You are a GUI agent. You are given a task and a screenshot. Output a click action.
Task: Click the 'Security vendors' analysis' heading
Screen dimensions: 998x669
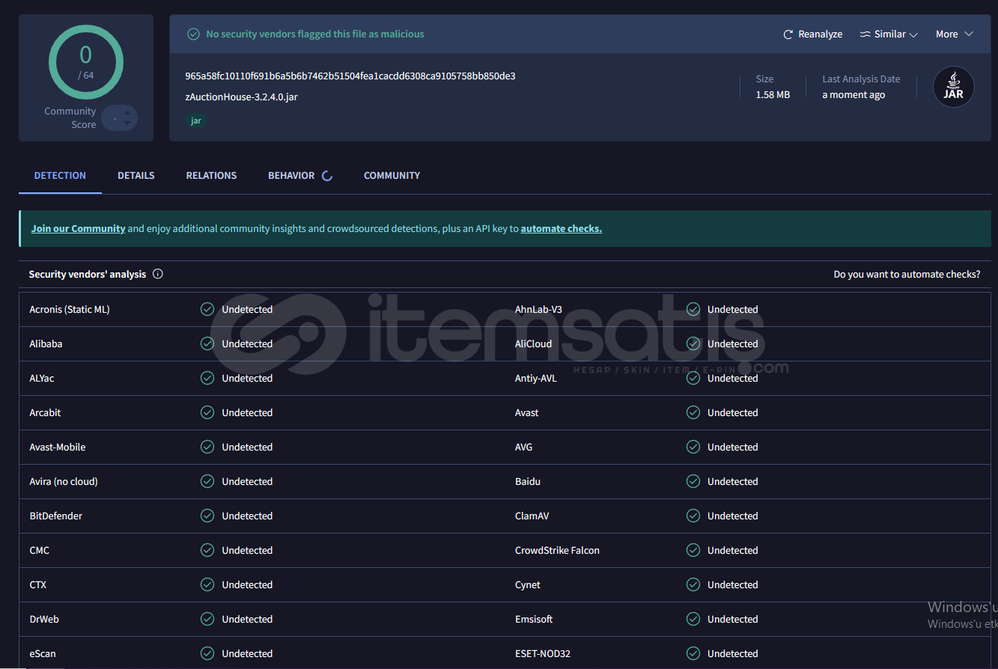click(x=88, y=275)
